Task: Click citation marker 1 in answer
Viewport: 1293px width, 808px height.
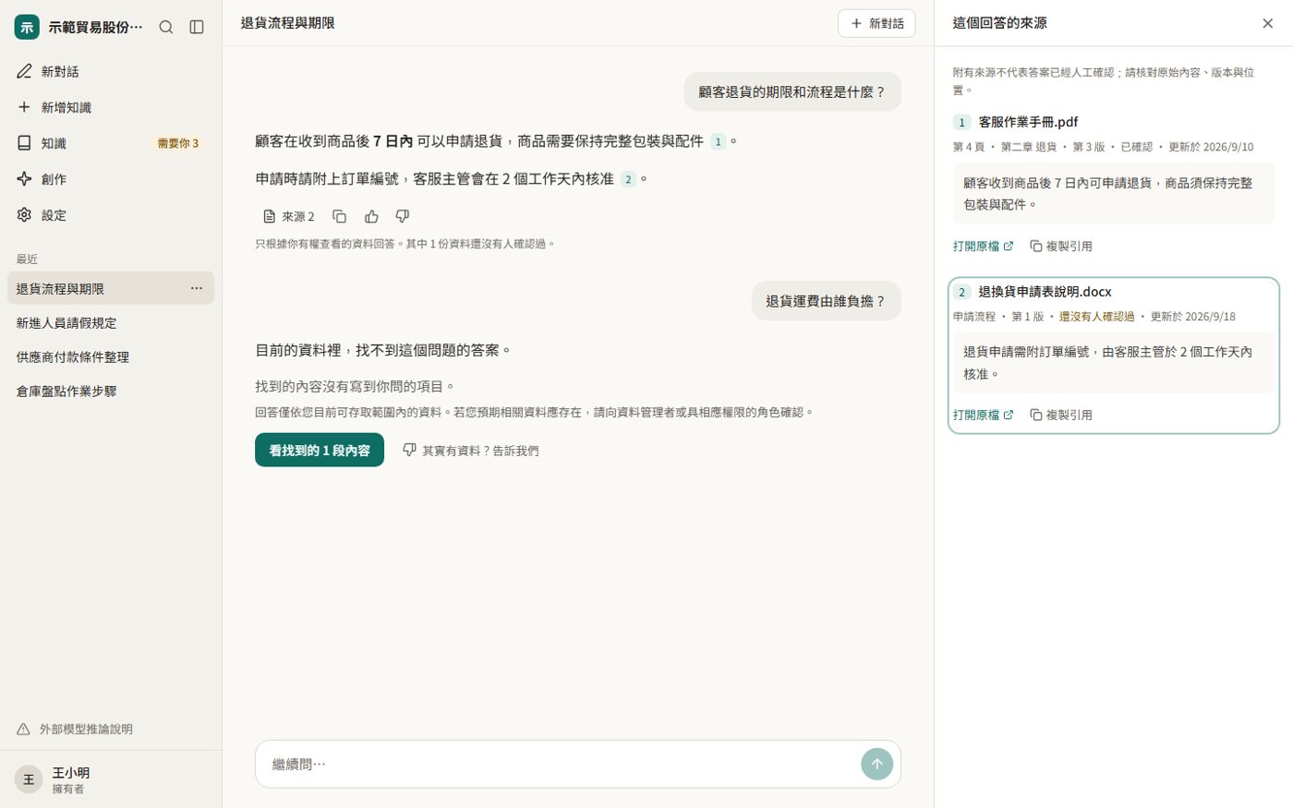Action: pyautogui.click(x=718, y=141)
